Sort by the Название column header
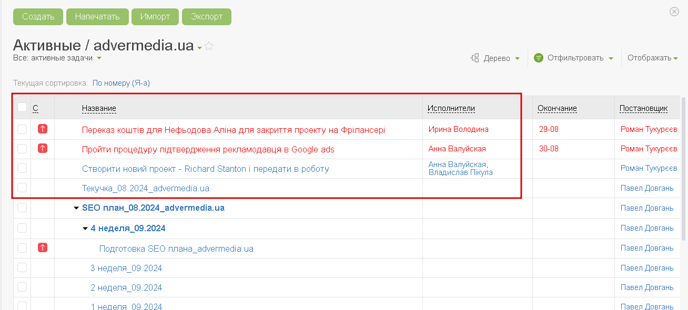The width and height of the screenshot is (688, 310). tap(99, 108)
